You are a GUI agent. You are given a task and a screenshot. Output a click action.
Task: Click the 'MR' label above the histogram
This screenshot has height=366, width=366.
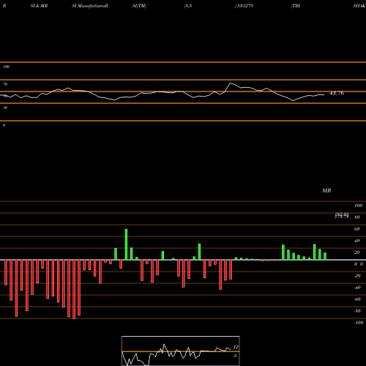(326, 190)
